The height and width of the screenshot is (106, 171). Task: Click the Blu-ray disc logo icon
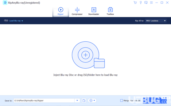coord(6,21)
